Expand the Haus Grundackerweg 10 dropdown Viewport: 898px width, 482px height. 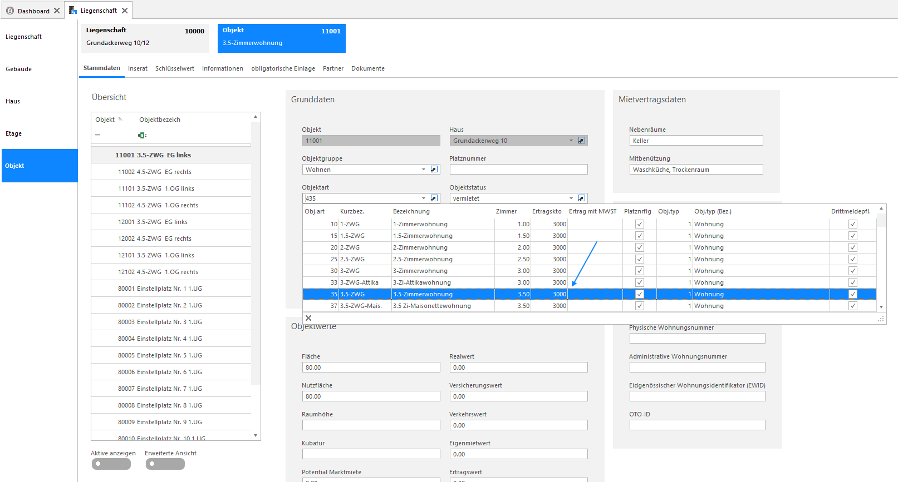click(x=571, y=141)
